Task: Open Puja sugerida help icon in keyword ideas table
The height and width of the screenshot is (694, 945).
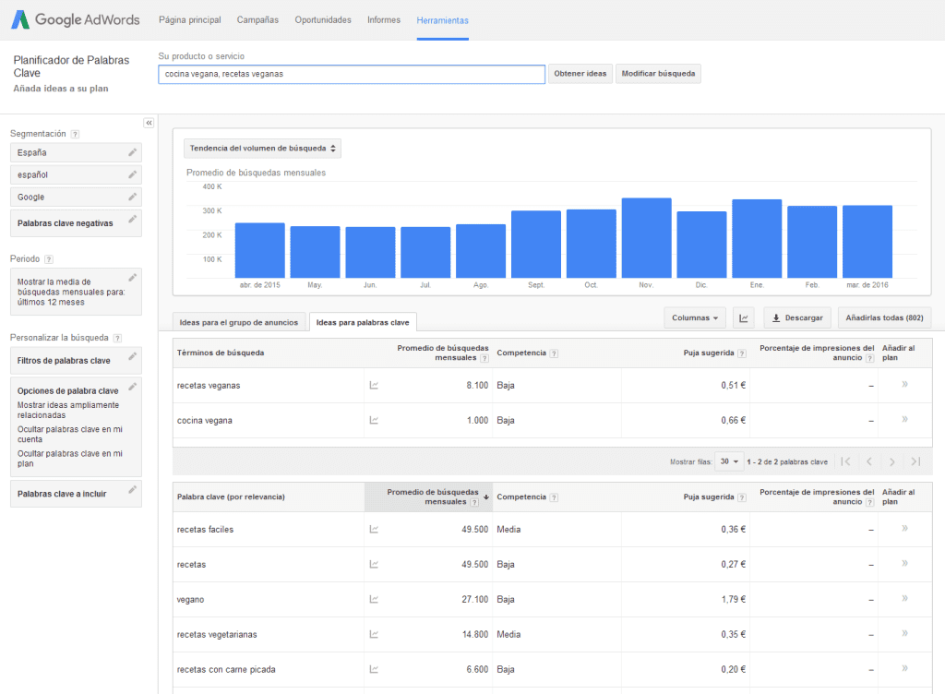Action: point(742,497)
